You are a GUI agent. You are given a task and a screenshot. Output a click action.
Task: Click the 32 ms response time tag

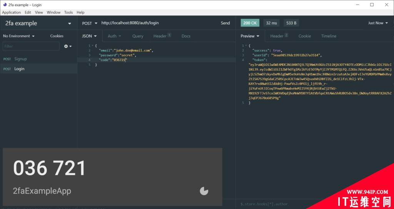pos(271,23)
